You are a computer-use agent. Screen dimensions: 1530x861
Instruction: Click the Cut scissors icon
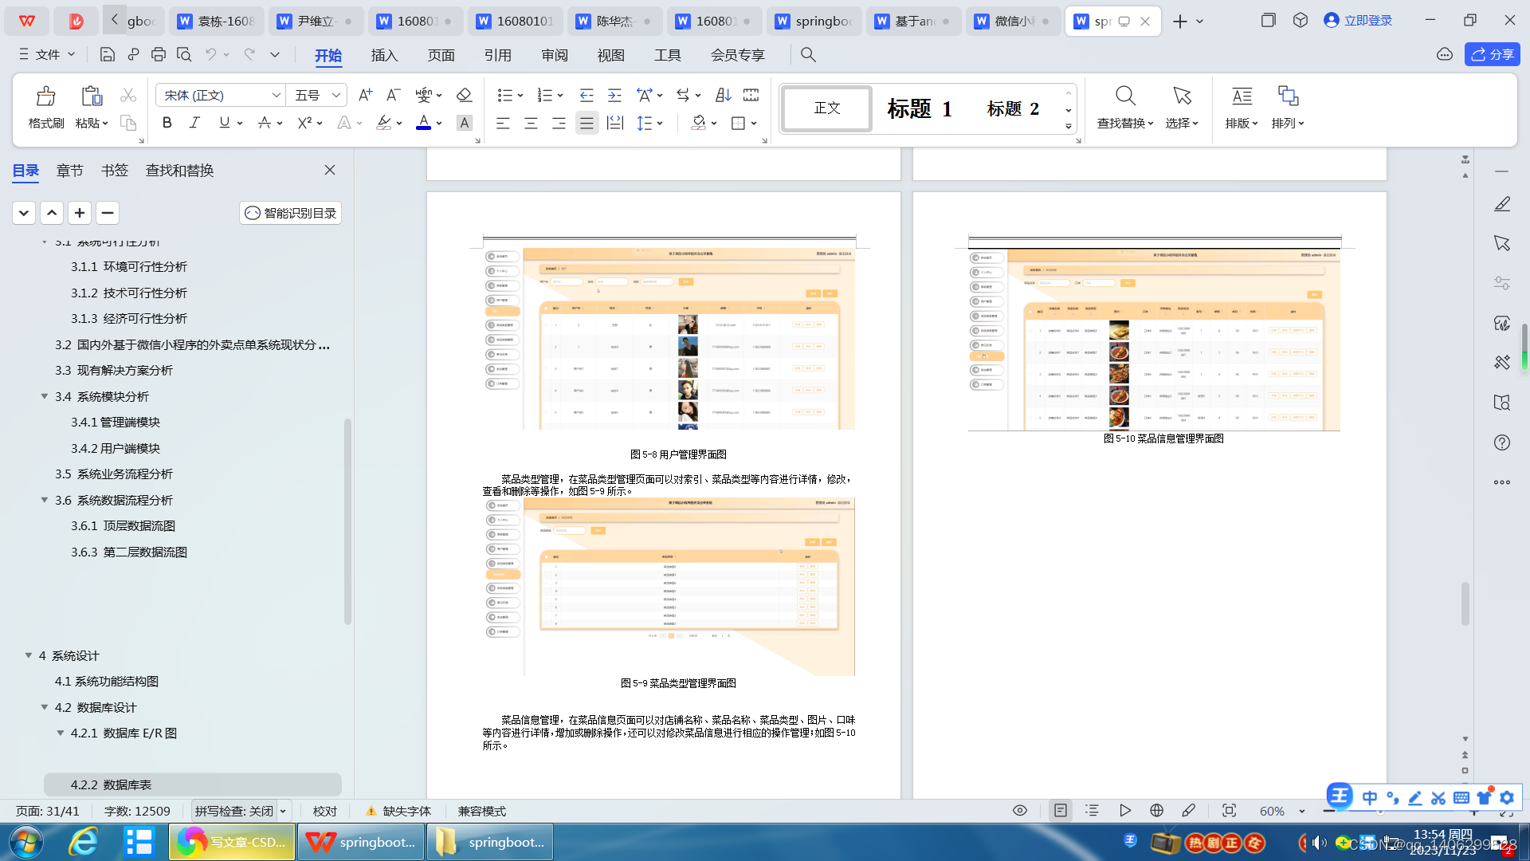[127, 95]
